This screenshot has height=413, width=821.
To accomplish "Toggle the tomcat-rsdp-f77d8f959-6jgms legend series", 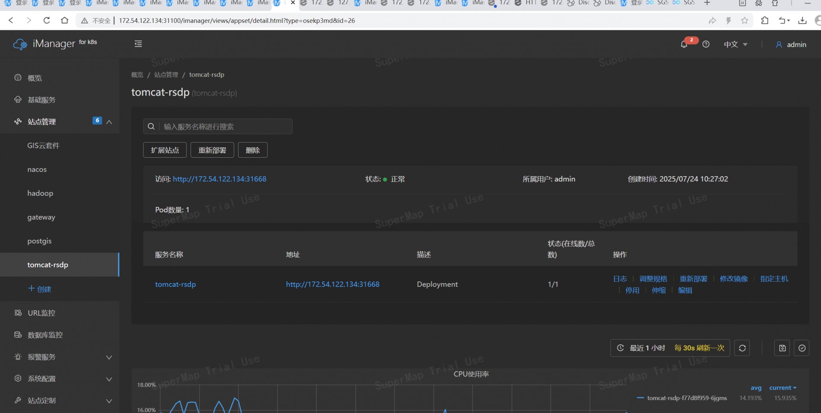I will click(687, 398).
